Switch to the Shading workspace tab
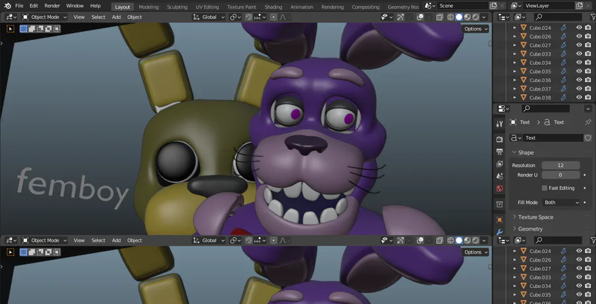Viewport: 596px width, 304px height. click(x=273, y=7)
